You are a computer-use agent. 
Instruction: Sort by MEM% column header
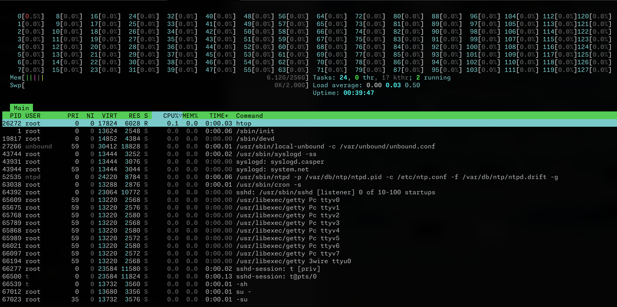(x=190, y=116)
